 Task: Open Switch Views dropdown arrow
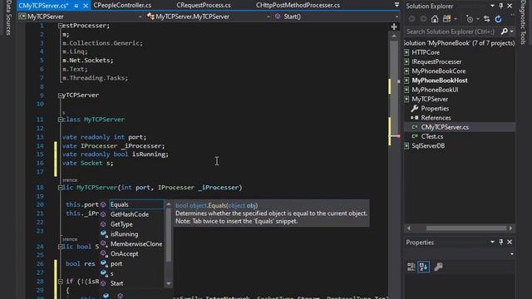(x=456, y=19)
